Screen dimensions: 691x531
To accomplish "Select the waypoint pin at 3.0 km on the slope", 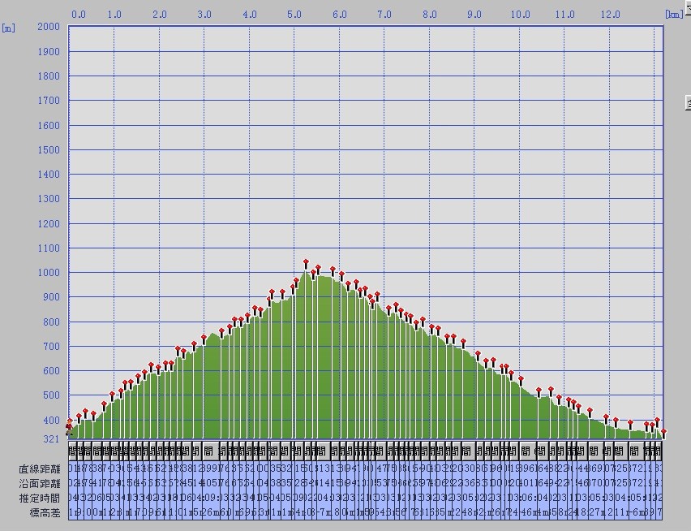I will click(204, 338).
